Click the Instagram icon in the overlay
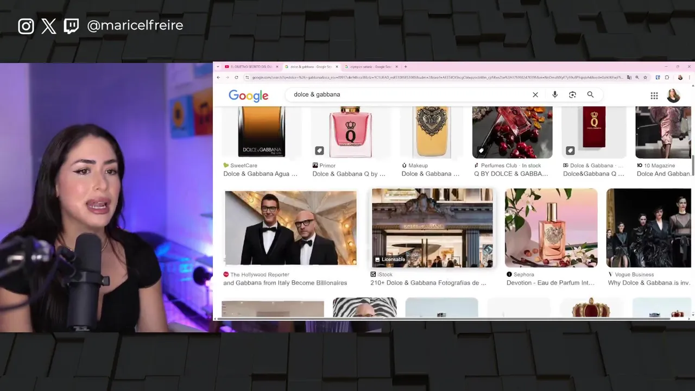Screen dimensions: 695x391 pos(26,26)
